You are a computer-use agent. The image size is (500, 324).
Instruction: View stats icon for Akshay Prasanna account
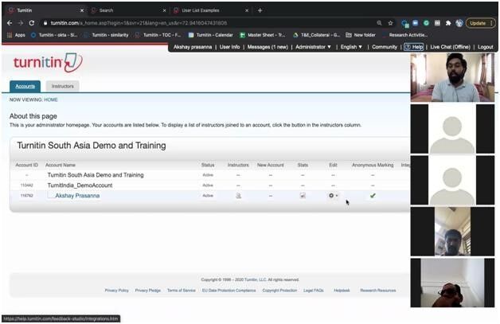(x=303, y=195)
